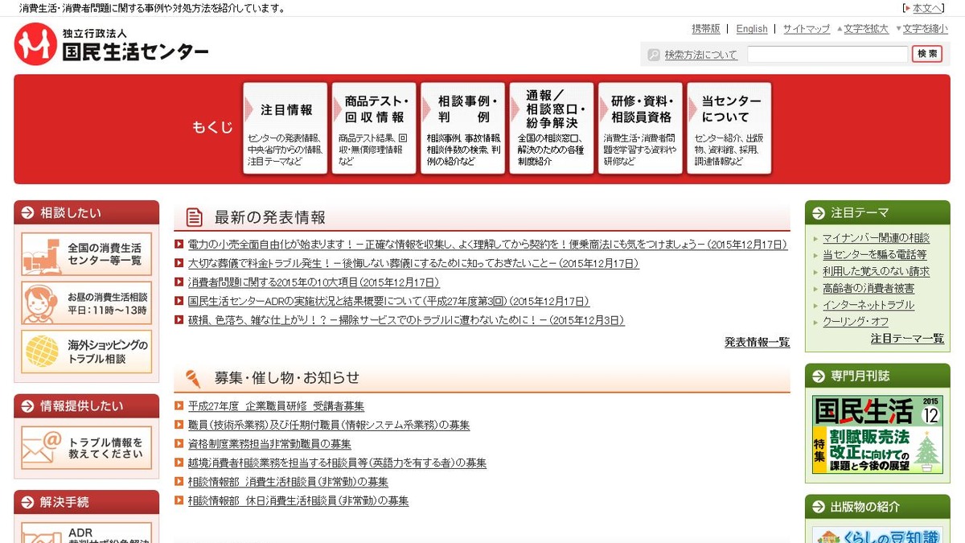The image size is (965, 543).
Task: Open 国民生活センターADRの実施状況 link
Action: pyautogui.click(x=388, y=302)
